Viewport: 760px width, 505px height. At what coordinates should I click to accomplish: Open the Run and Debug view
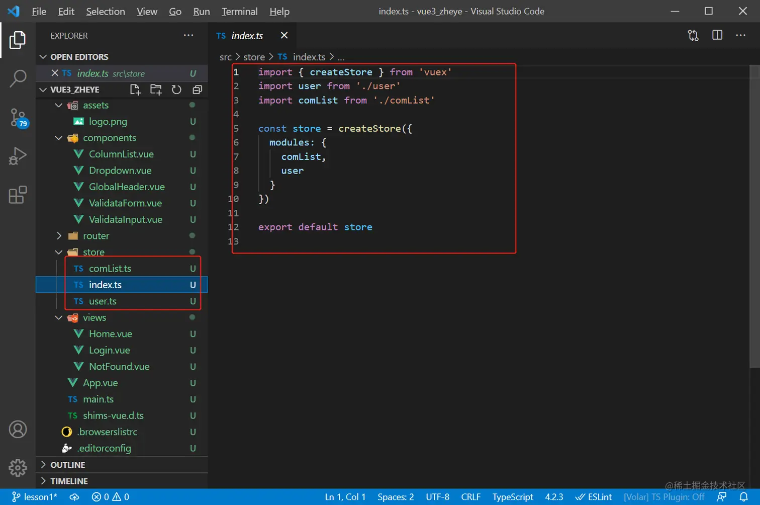[18, 156]
